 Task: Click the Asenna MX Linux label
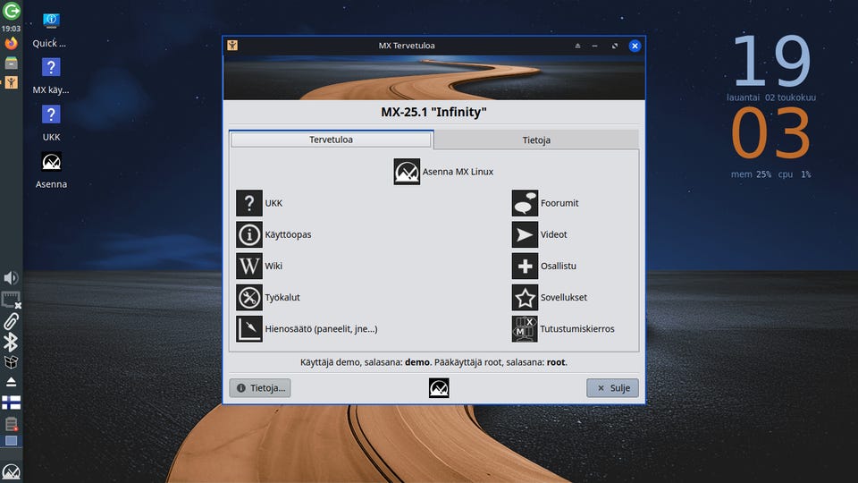pyautogui.click(x=458, y=172)
